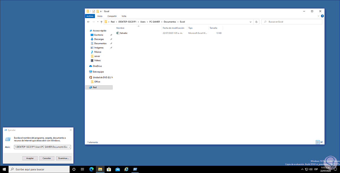
Task: Open Vídeos in the sidebar
Action: 97,60
